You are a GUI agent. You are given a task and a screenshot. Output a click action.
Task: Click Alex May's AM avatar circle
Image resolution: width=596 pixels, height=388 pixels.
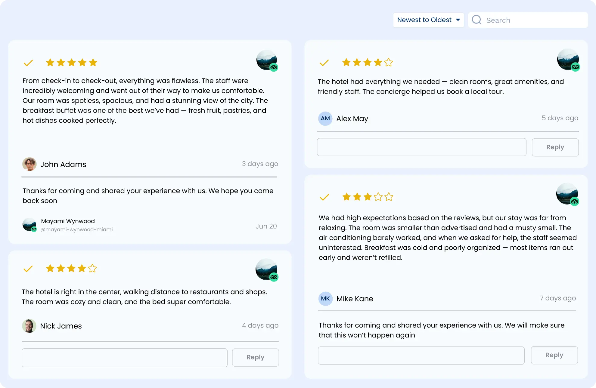point(325,119)
